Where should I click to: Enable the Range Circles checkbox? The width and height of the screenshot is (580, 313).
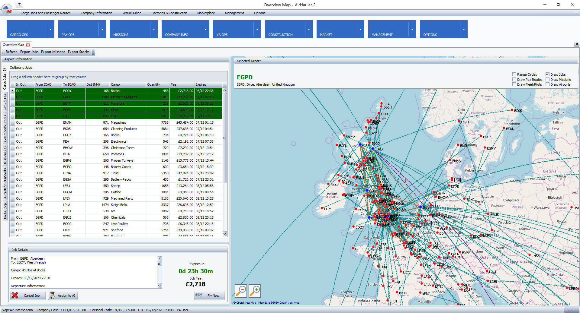514,74
